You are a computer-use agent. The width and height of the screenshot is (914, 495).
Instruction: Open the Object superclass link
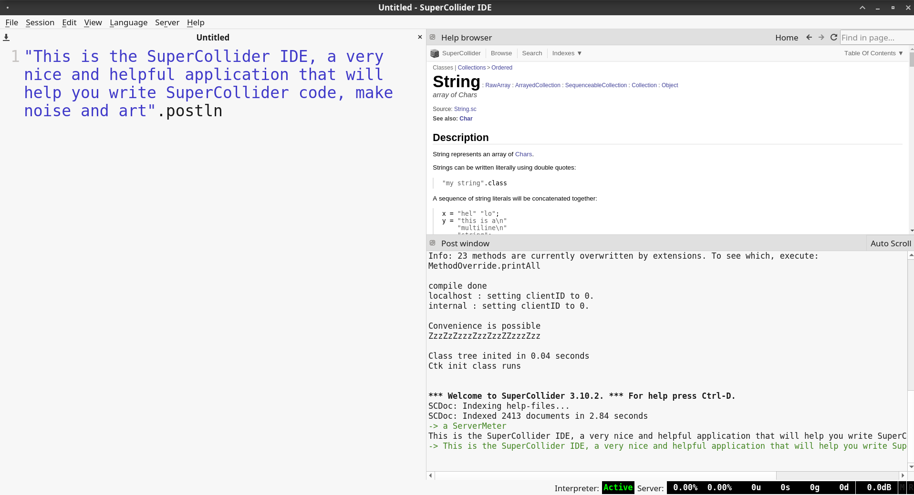[670, 85]
